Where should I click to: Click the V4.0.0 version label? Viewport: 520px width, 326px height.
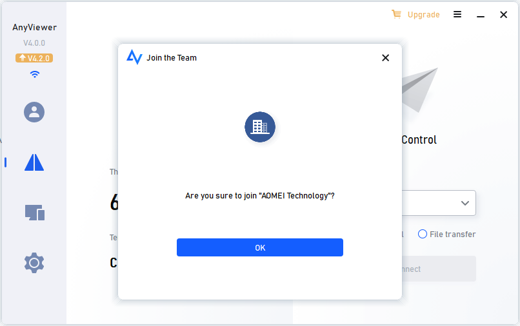(x=34, y=43)
